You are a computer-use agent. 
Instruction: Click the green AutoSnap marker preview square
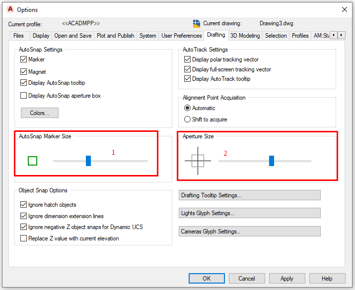coord(33,161)
